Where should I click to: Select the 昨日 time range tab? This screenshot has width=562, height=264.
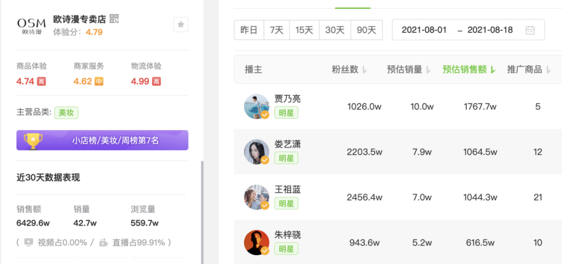249,30
